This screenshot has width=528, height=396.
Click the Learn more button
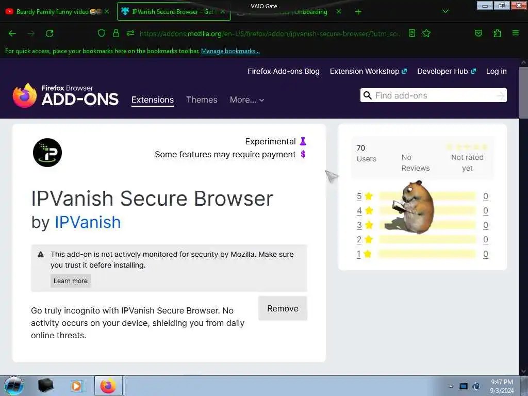(x=71, y=281)
